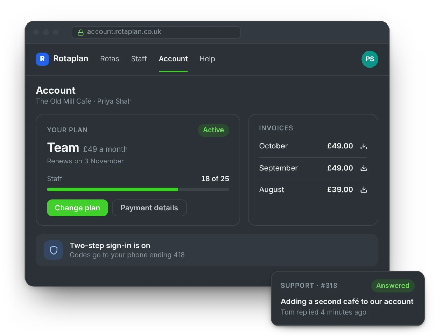
Task: Click 'Renews on 3 November' text
Action: click(x=85, y=161)
